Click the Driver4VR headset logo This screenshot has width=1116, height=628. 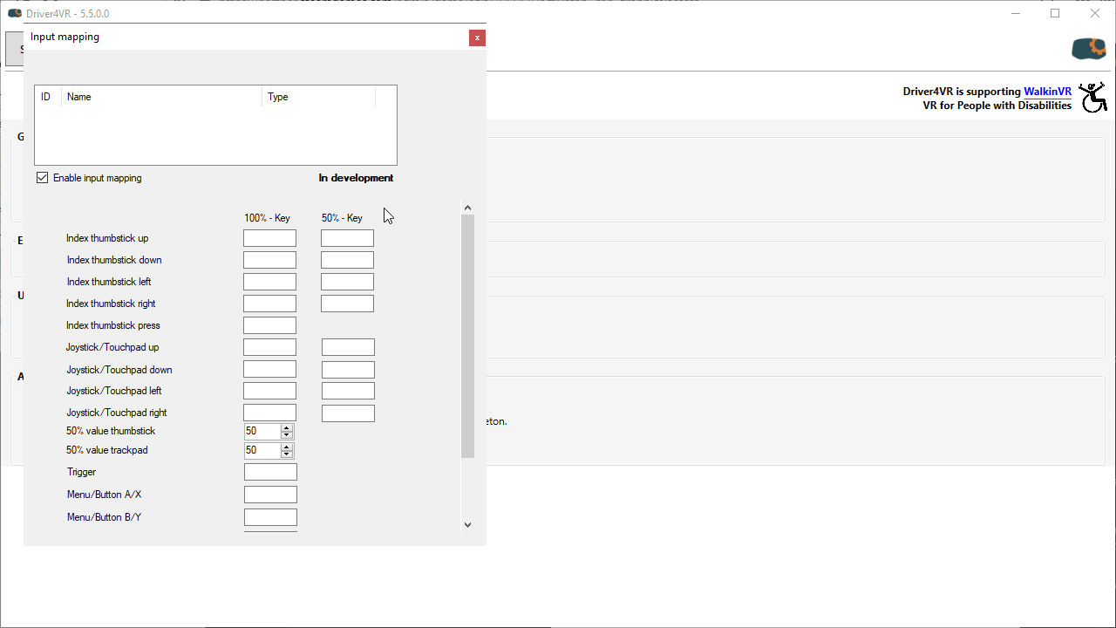pos(1088,49)
